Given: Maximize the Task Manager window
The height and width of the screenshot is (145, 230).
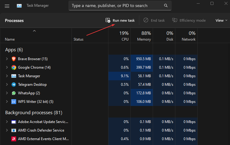Looking at the screenshot, I should 212,3.
